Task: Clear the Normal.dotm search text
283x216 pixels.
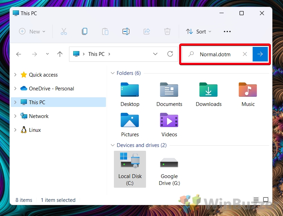Action: 245,54
